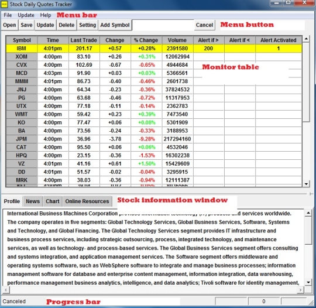Click the profile horizontal scrollbar left arrow
The image size is (316, 308).
(x=6, y=290)
